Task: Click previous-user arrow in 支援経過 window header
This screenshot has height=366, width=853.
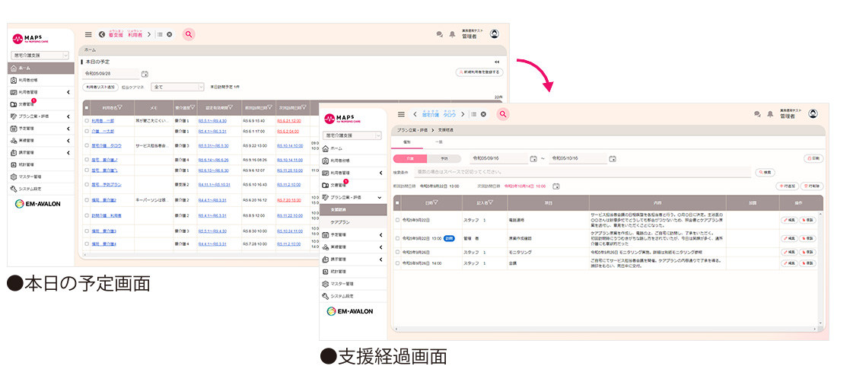Action: click(x=415, y=114)
